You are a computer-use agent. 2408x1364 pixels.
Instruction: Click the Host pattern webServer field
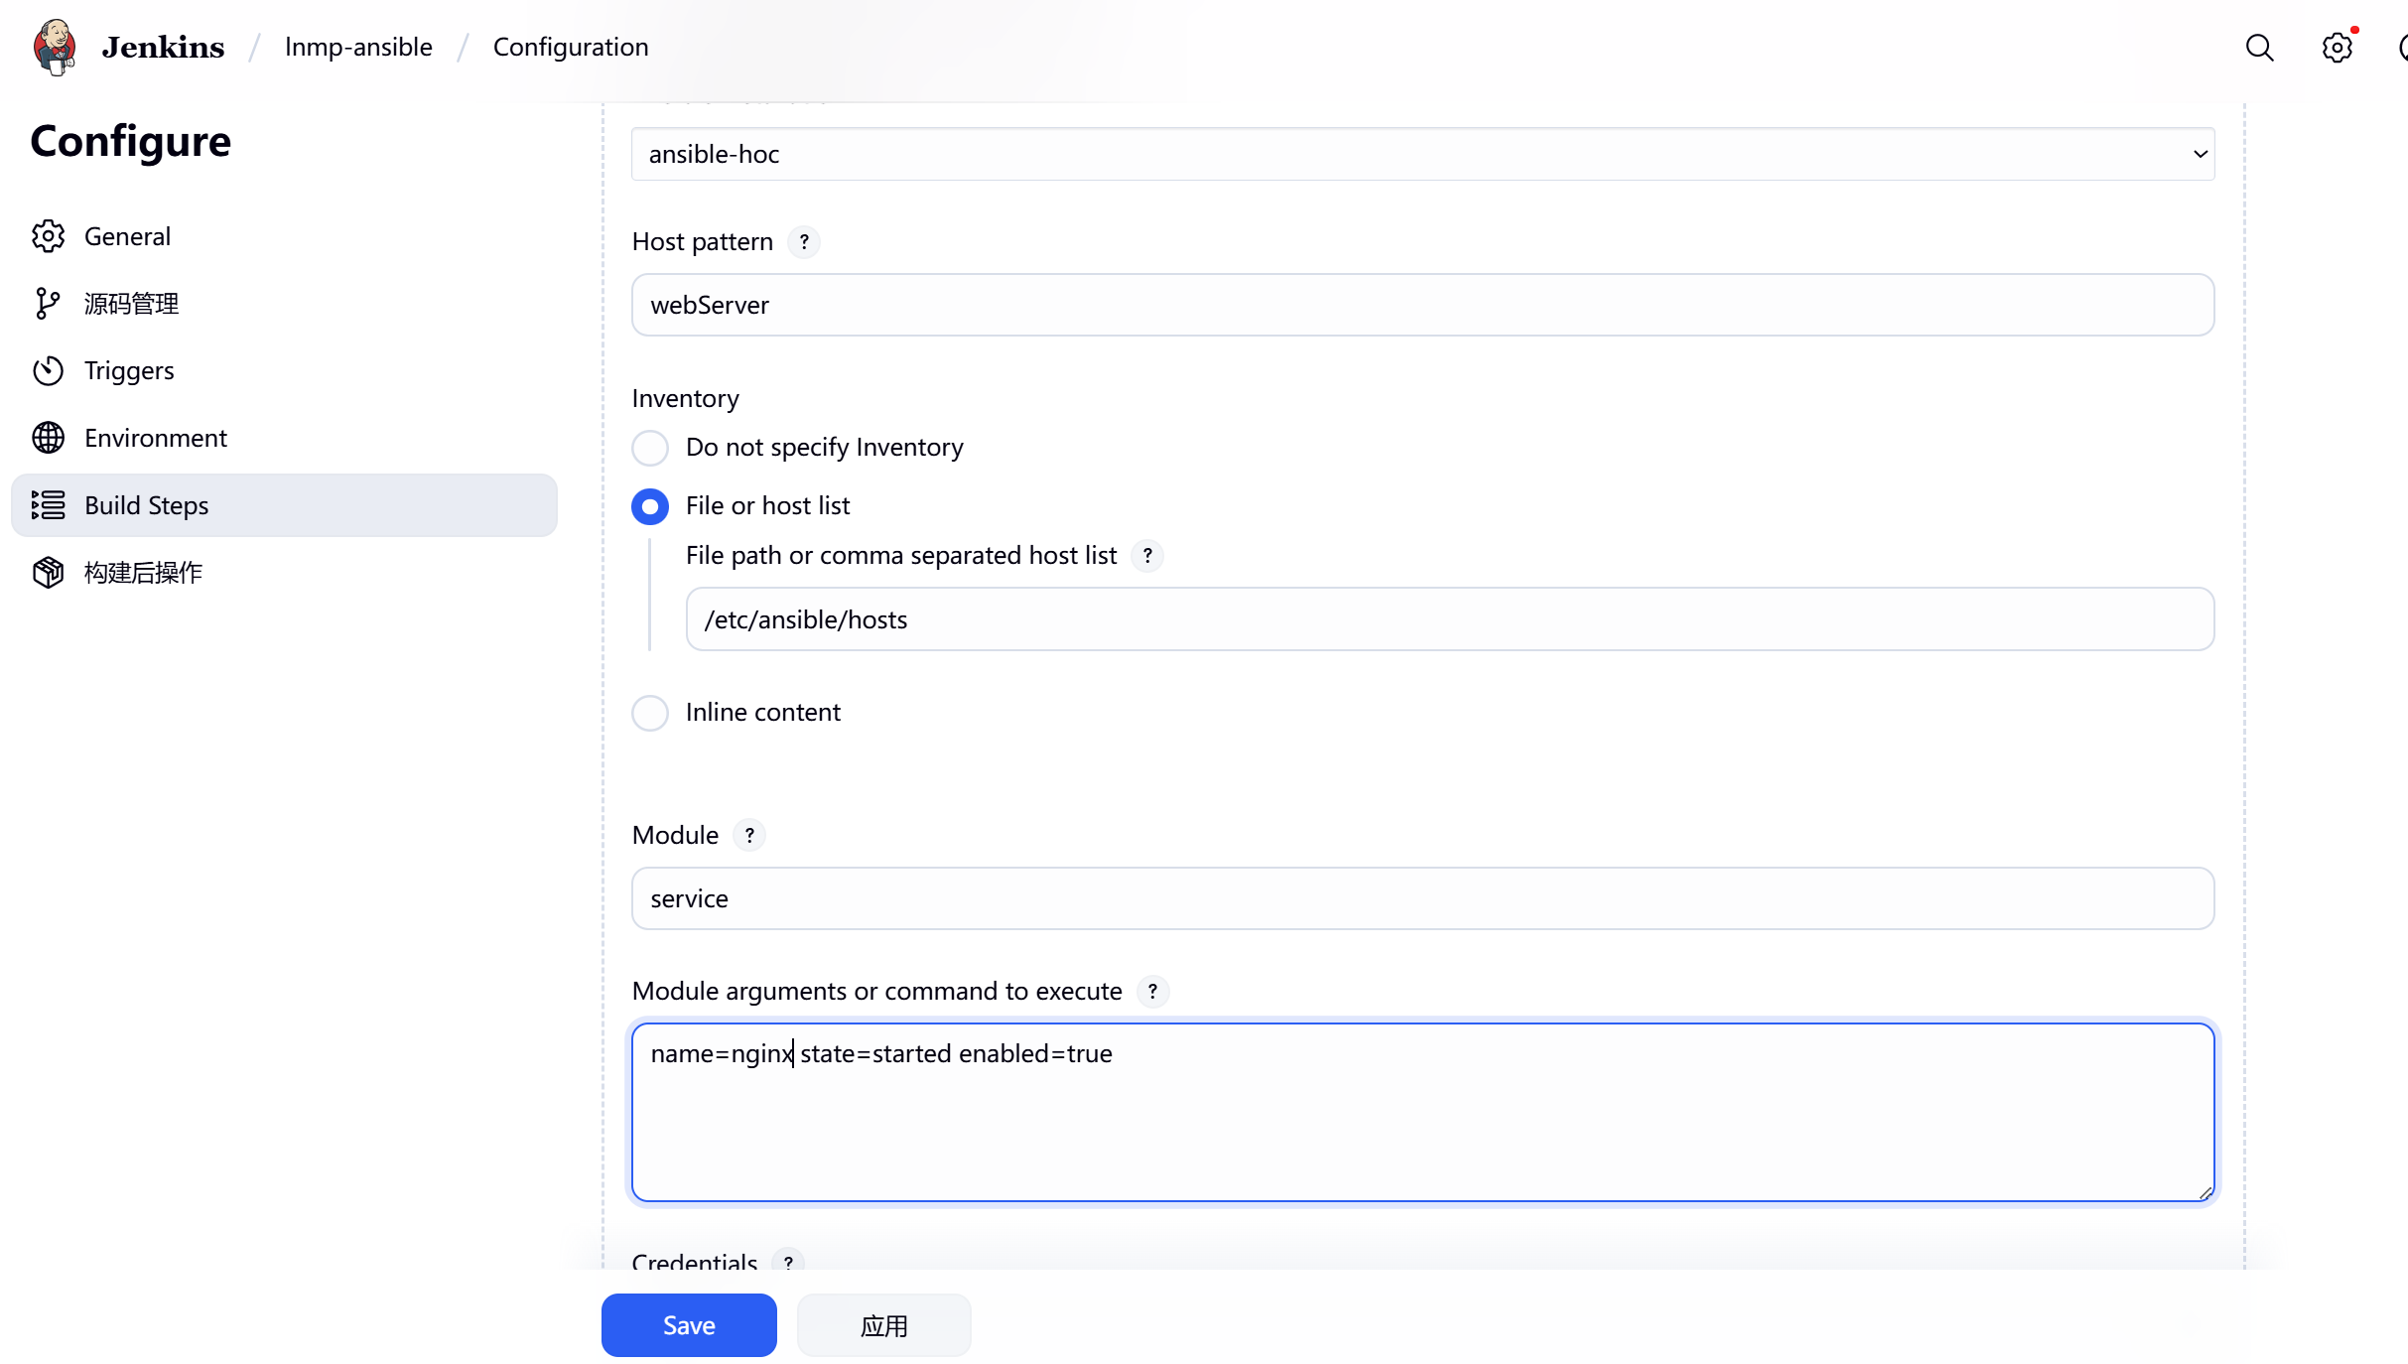1422,305
